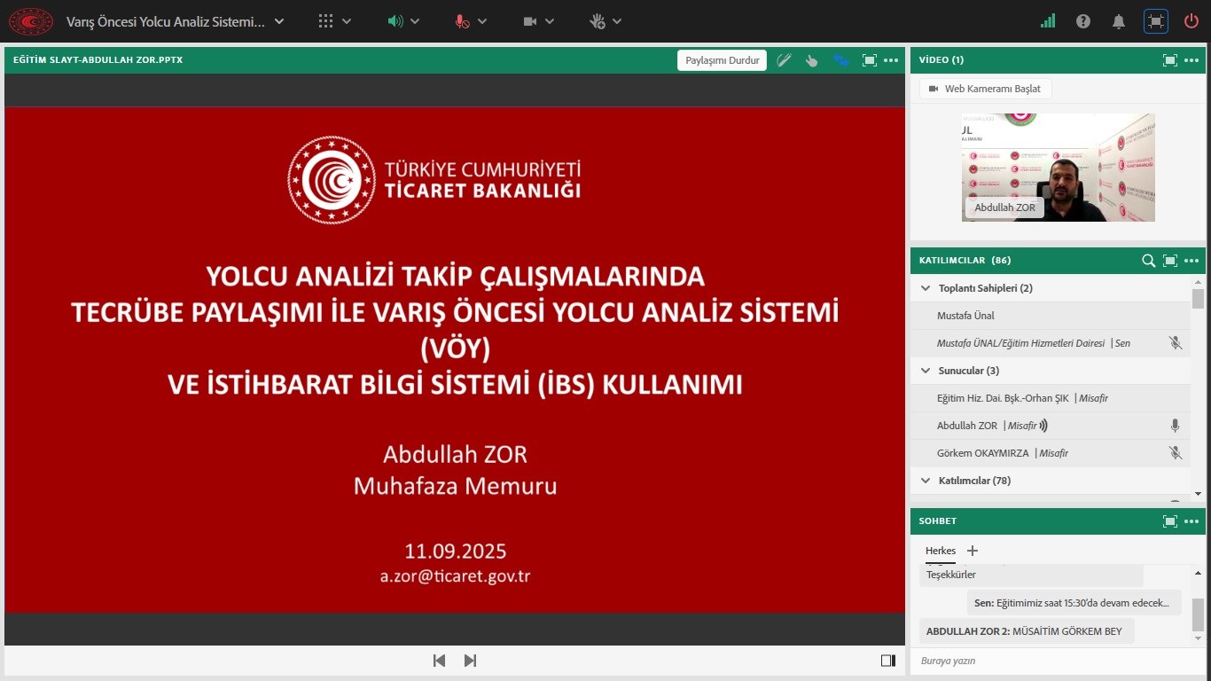Image resolution: width=1211 pixels, height=681 pixels.
Task: Collapse the Sunucular group
Action: coord(926,371)
